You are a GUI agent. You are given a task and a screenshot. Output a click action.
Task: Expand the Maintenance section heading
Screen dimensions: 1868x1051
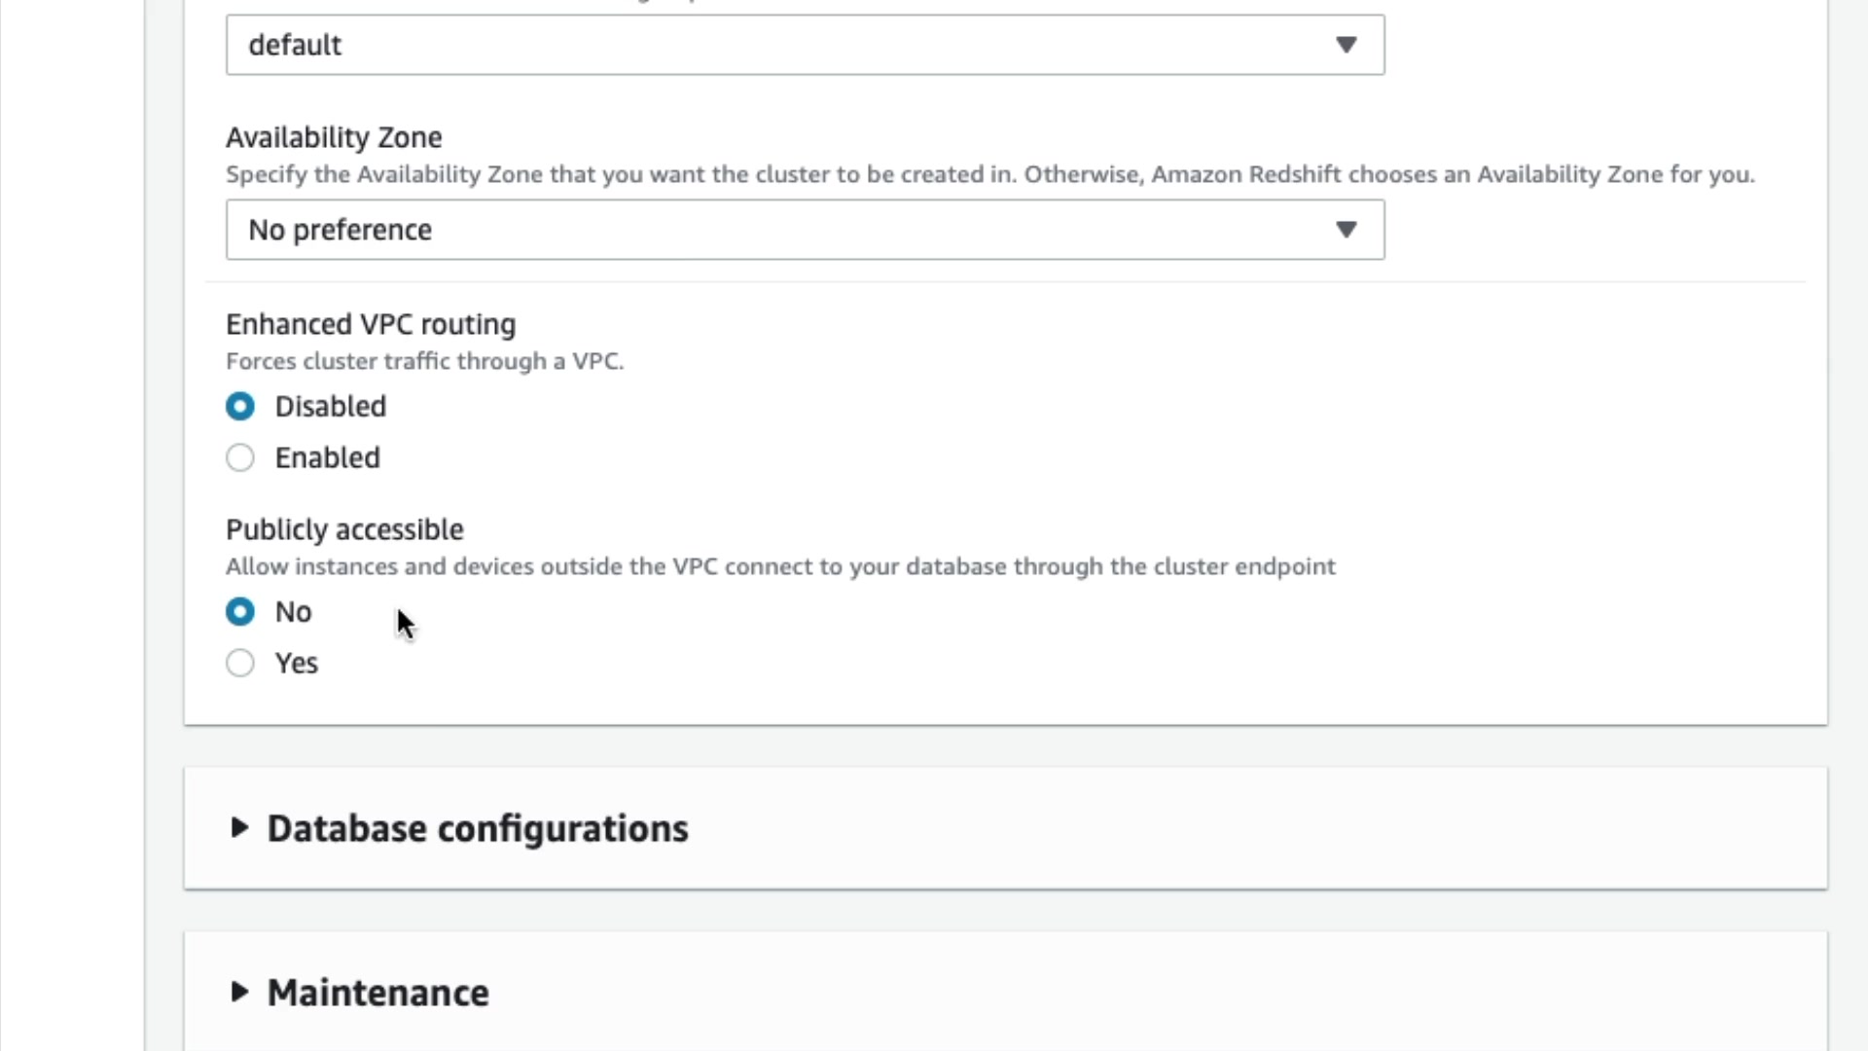tap(377, 993)
